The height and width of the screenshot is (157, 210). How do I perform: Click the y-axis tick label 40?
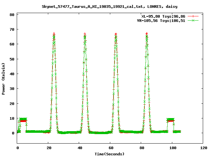12,74
